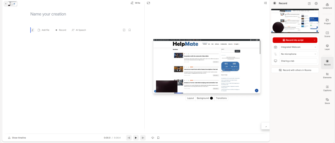Open the Underlord AI panel
The image size is (335, 143).
327,6
